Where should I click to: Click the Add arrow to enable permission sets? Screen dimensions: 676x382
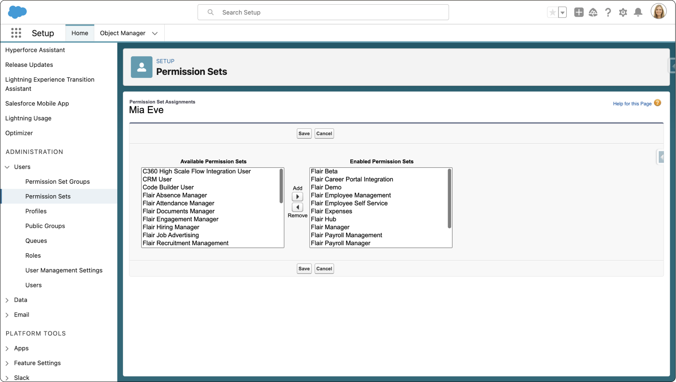[x=297, y=196]
